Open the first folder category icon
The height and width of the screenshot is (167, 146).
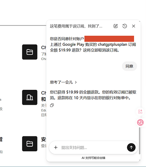(30, 52)
